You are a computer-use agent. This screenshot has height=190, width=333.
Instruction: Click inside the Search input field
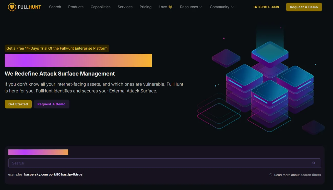click(102, 163)
